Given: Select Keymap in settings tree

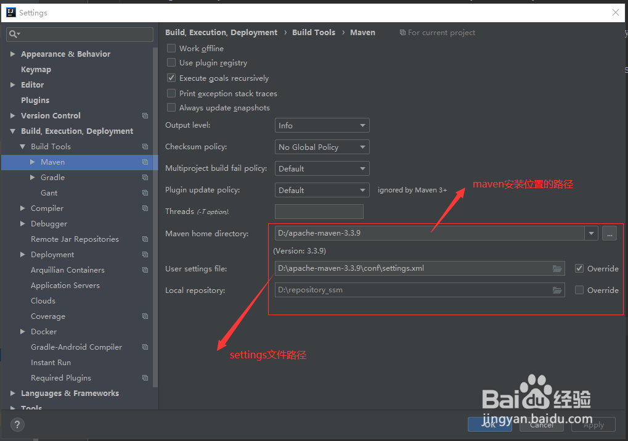Looking at the screenshot, I should point(36,70).
